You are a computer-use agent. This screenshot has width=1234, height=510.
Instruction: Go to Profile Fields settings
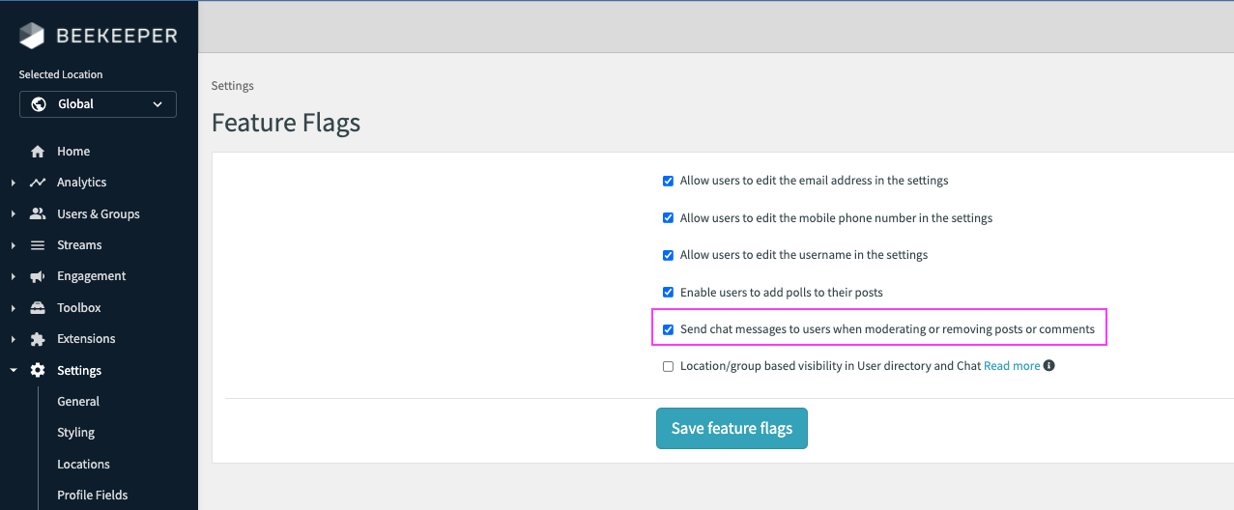(x=92, y=496)
